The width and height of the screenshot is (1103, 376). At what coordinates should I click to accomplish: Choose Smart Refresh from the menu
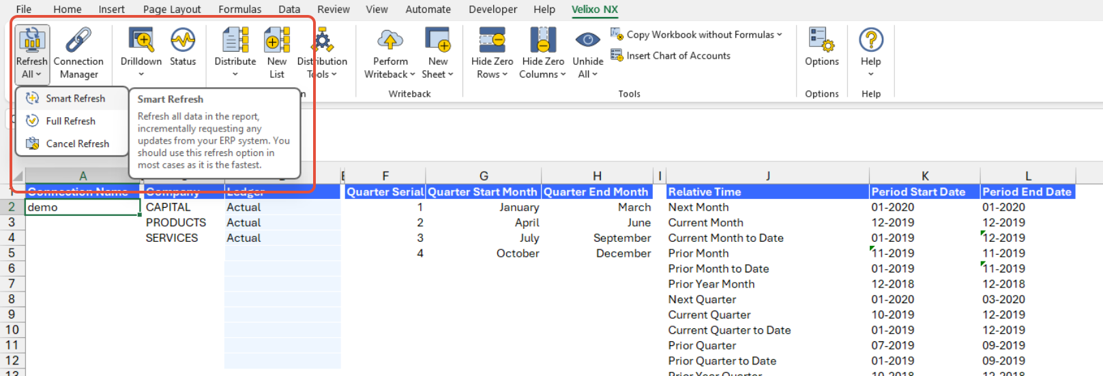click(72, 98)
